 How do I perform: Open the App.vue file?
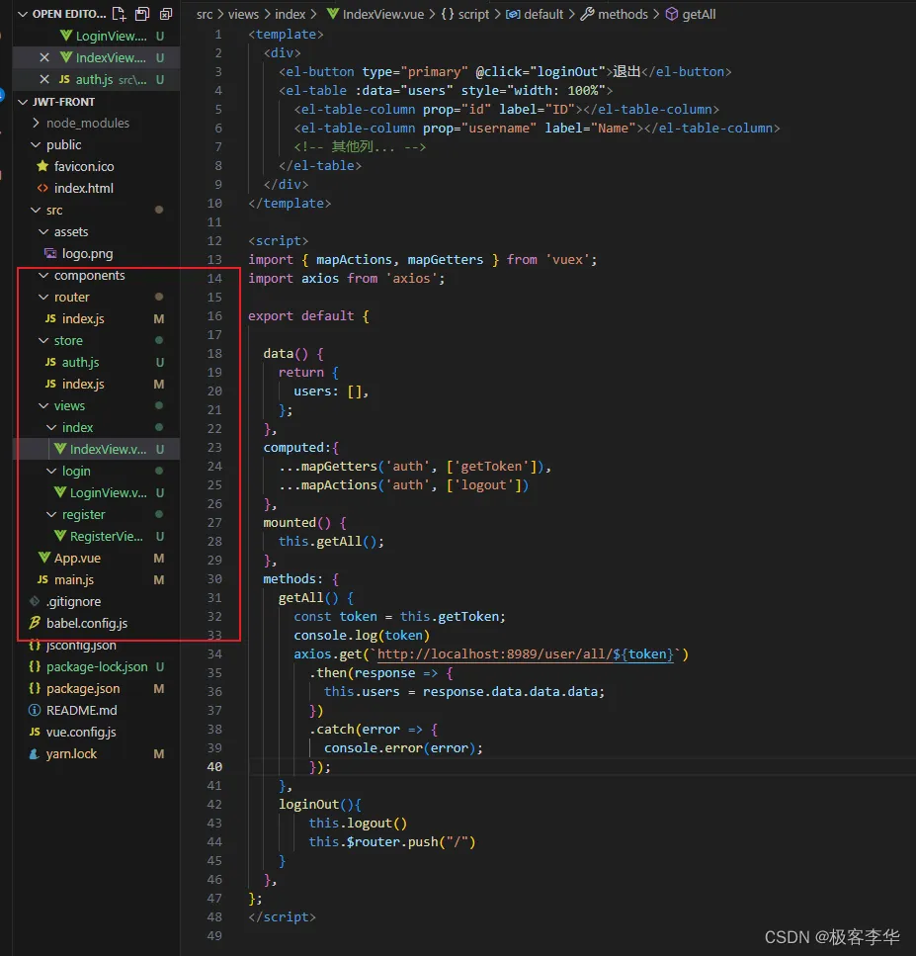point(77,558)
